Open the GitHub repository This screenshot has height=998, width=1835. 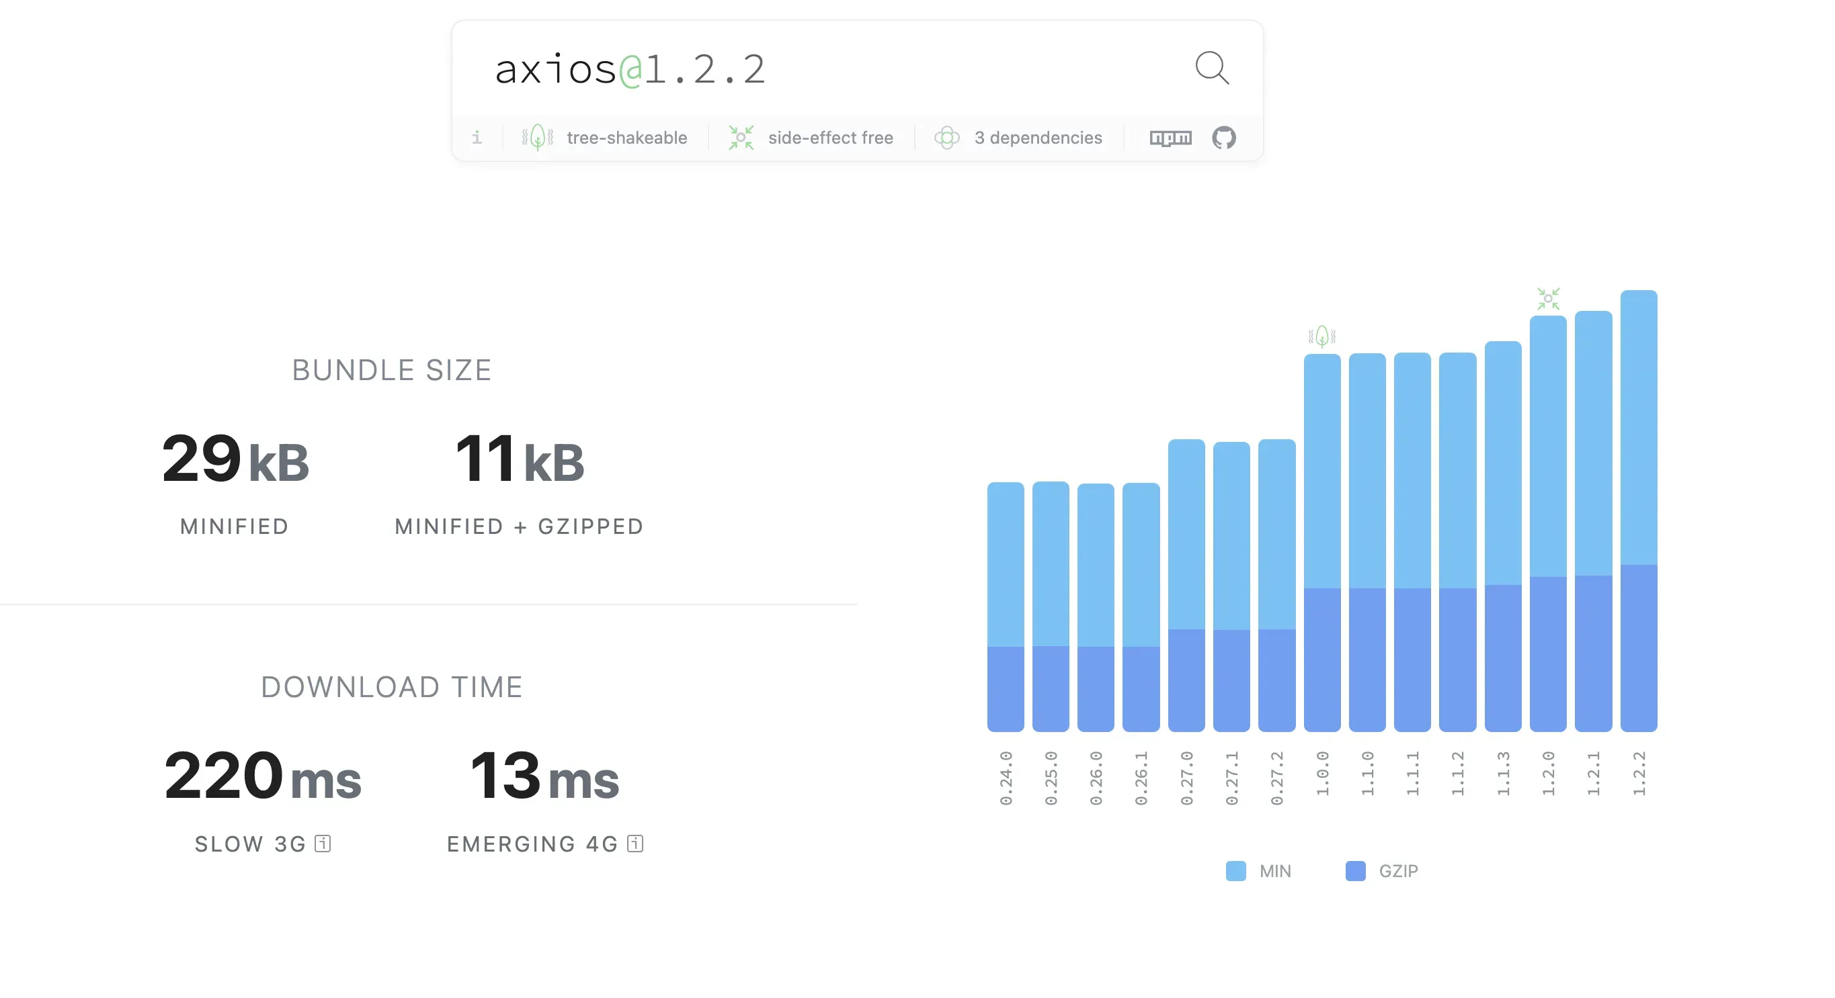click(x=1225, y=138)
